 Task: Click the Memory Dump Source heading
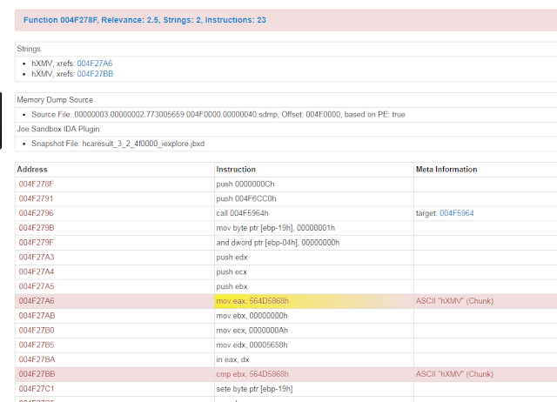(55, 100)
